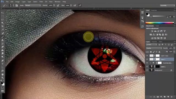Select the Crop tool

(x=2, y=26)
